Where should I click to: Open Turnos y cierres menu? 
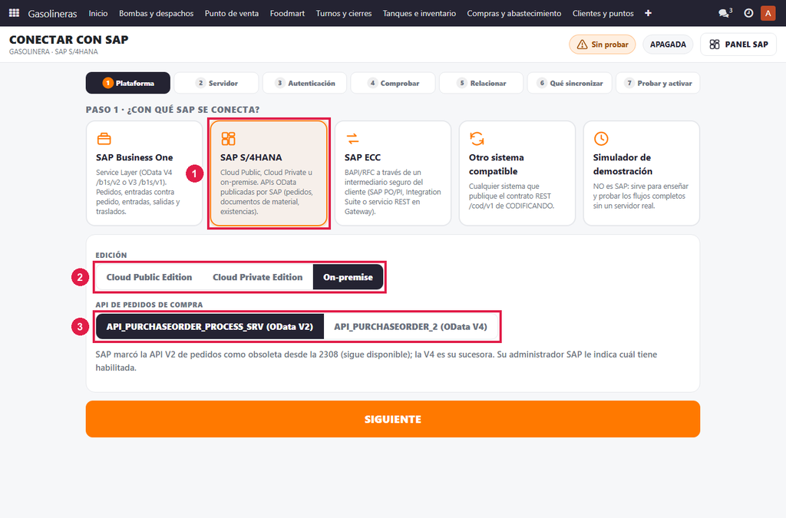click(x=344, y=13)
